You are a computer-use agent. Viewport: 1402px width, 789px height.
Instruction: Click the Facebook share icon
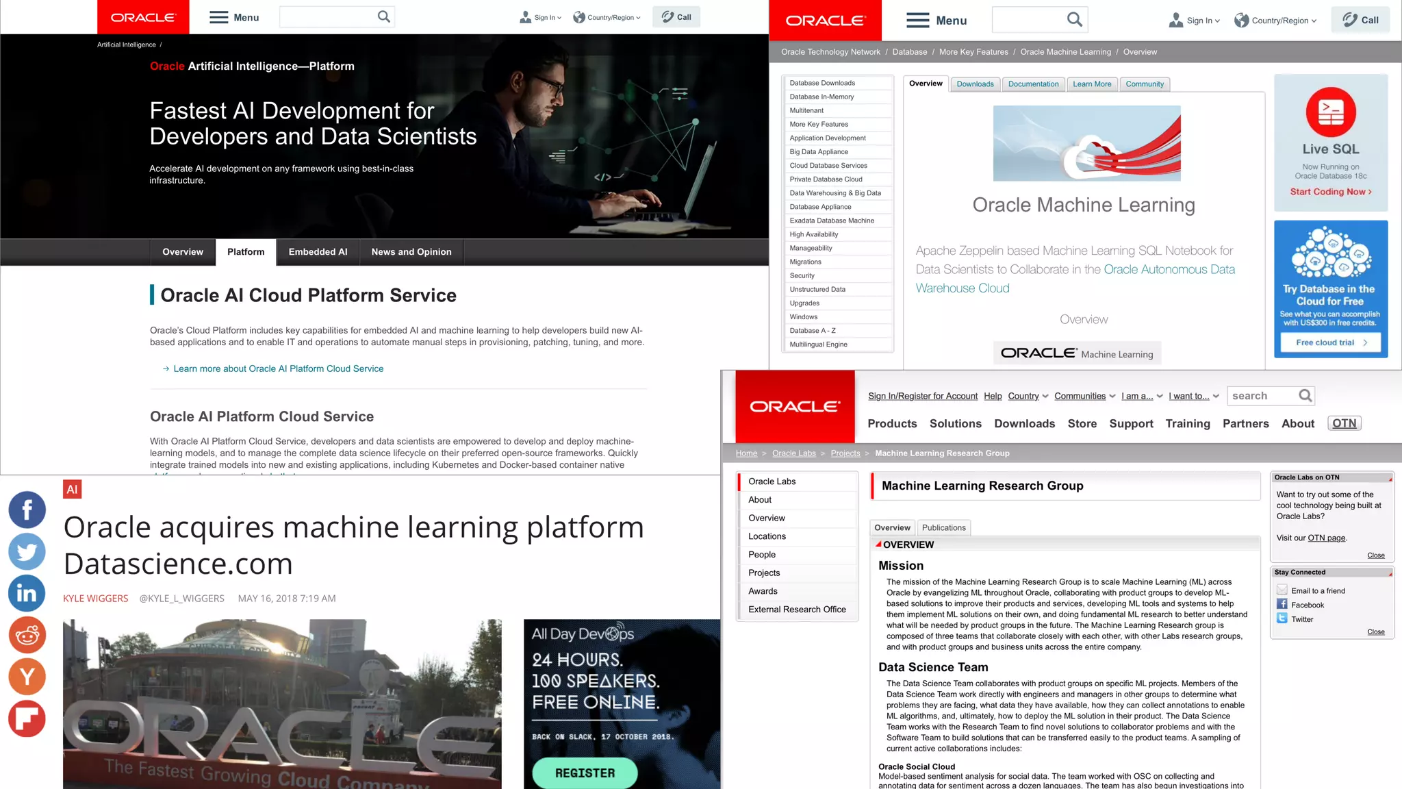[27, 510]
